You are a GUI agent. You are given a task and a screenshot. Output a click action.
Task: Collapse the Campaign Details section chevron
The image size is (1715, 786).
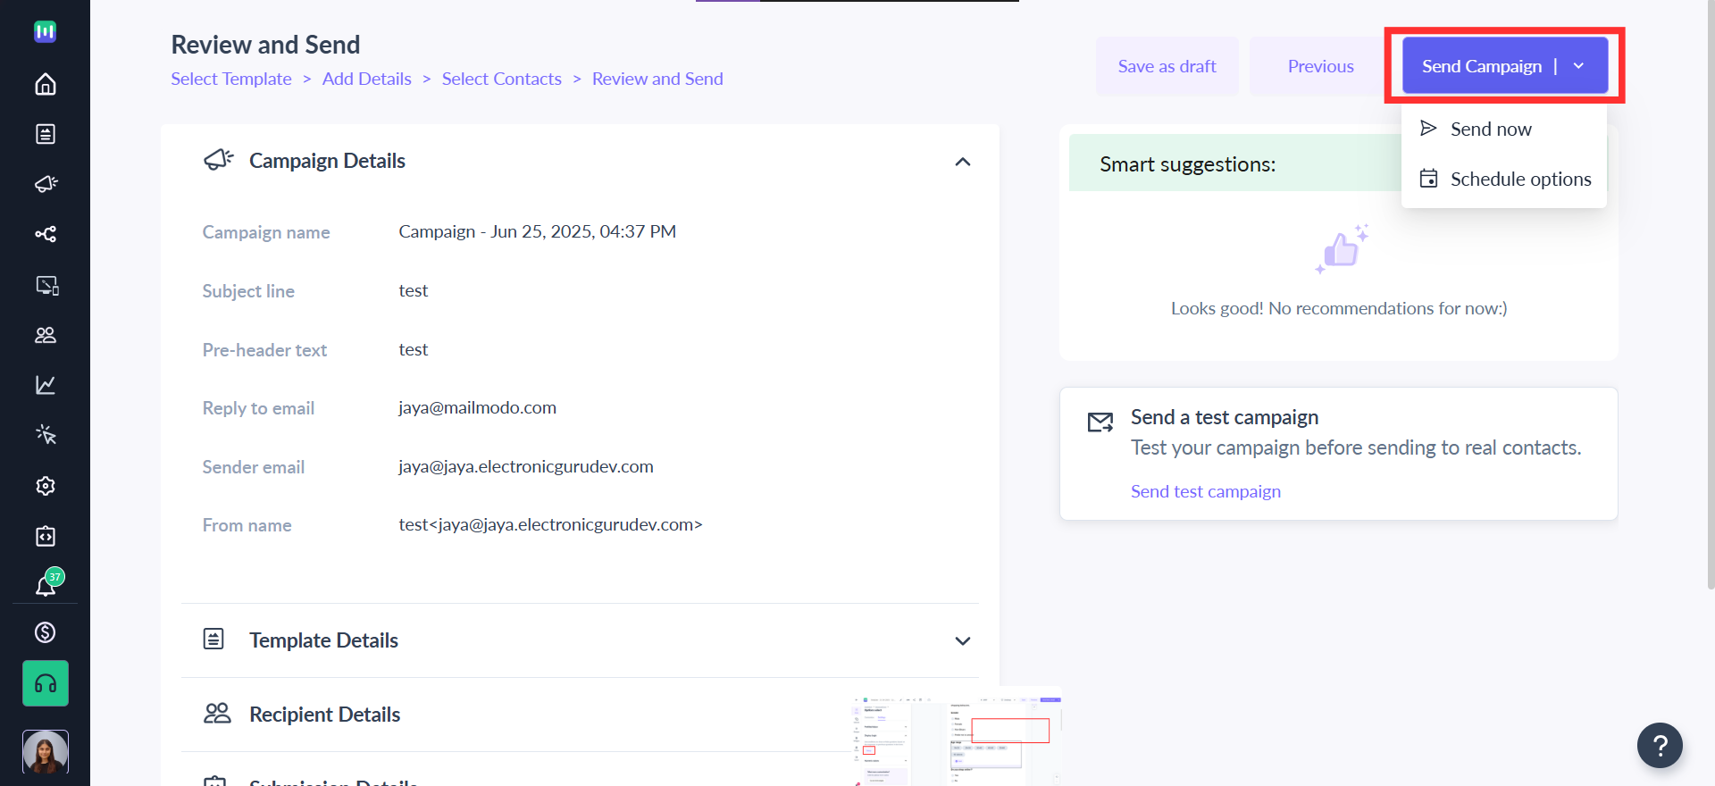click(962, 162)
